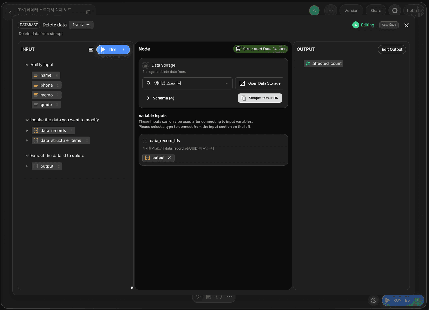Close the Delete data dialog
Viewport: 429px width, 310px height.
[x=406, y=25]
